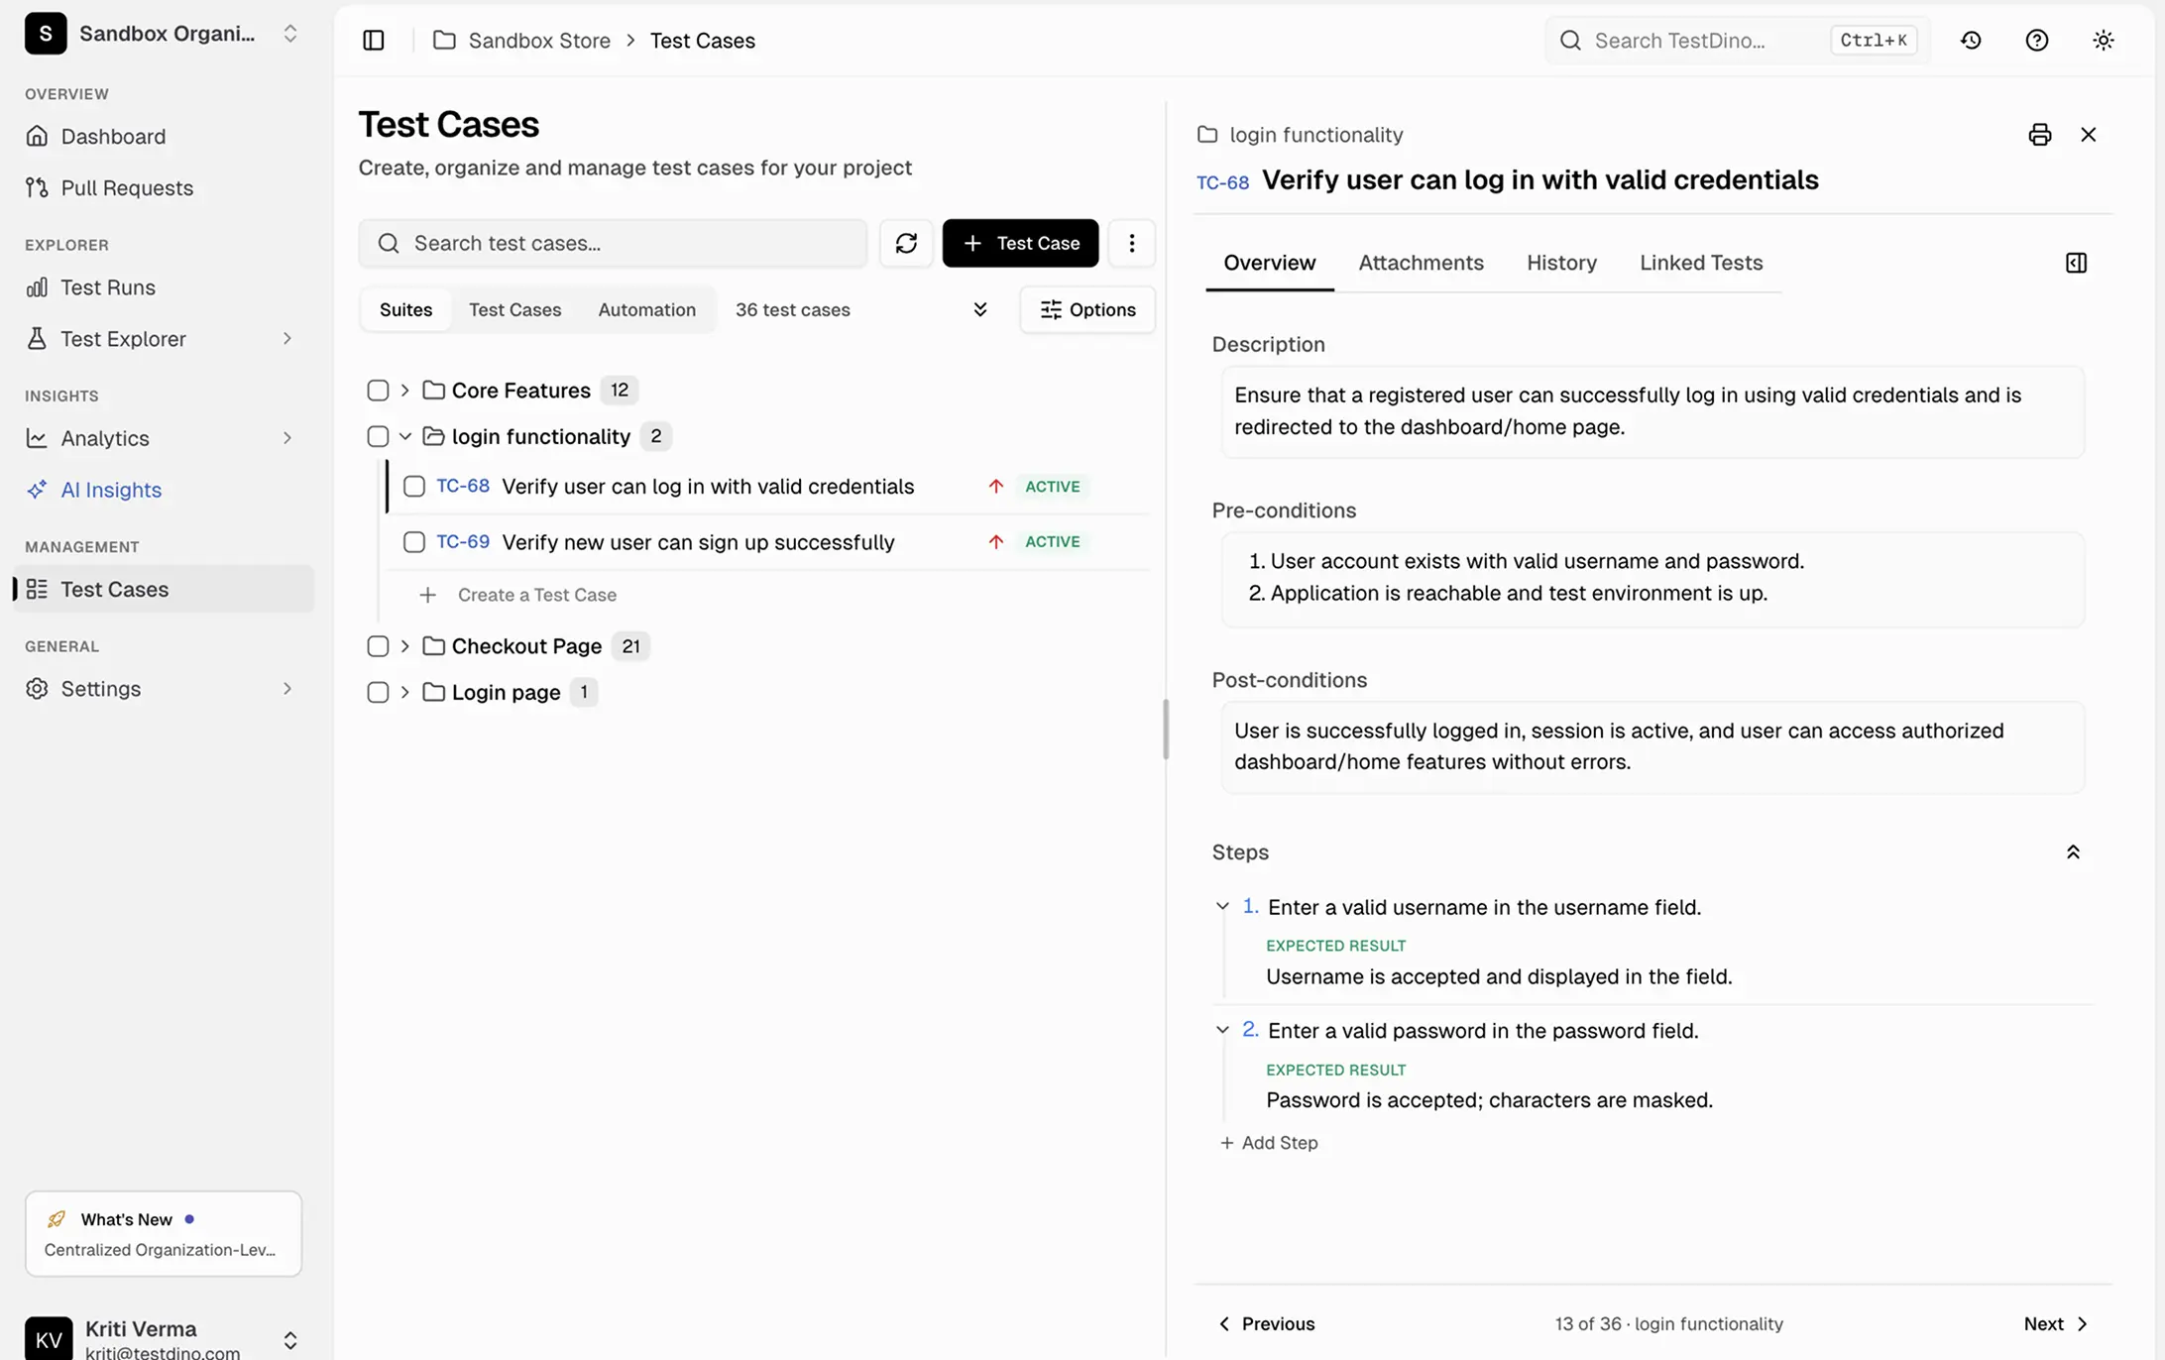Screen dimensions: 2165x1360
Task: Expand the Settings submenu
Action: (286, 689)
